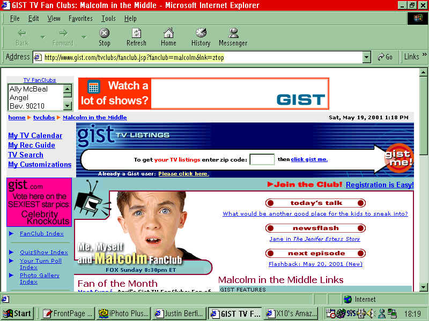Click Malcolm in the Middle breadcrumb link
The height and width of the screenshot is (321, 429).
tap(95, 117)
